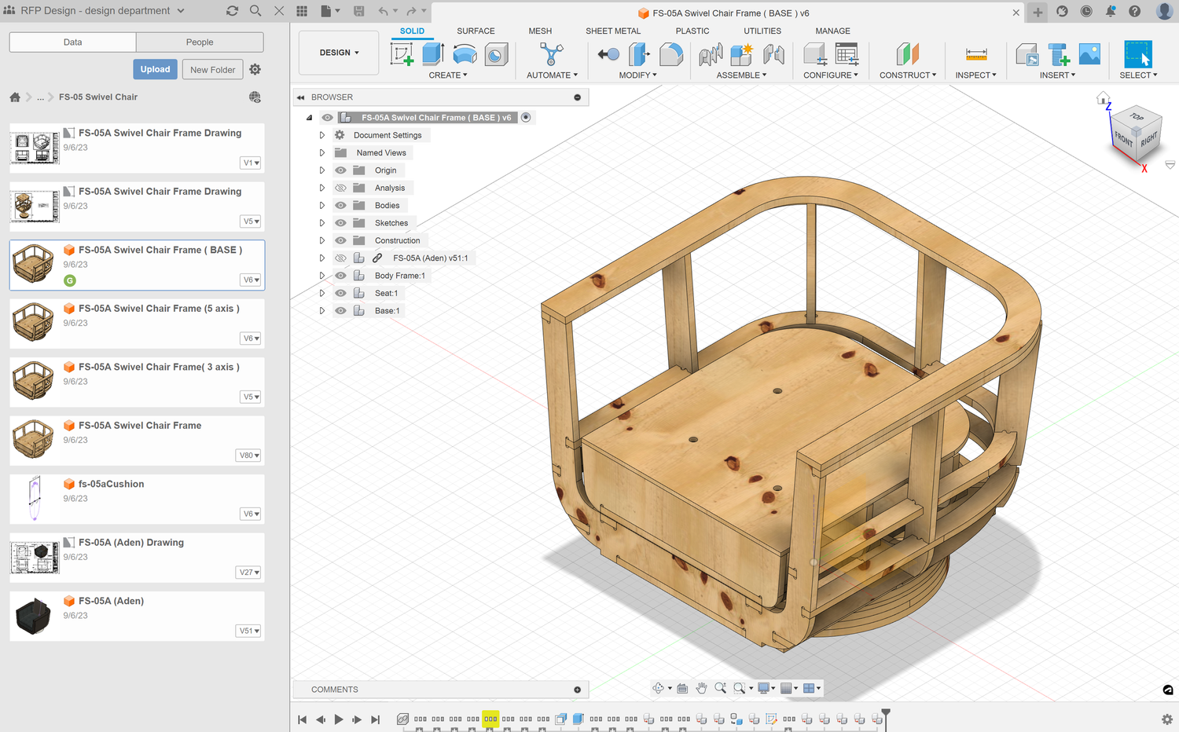This screenshot has width=1179, height=732.
Task: Click the Upload button
Action: (x=155, y=69)
